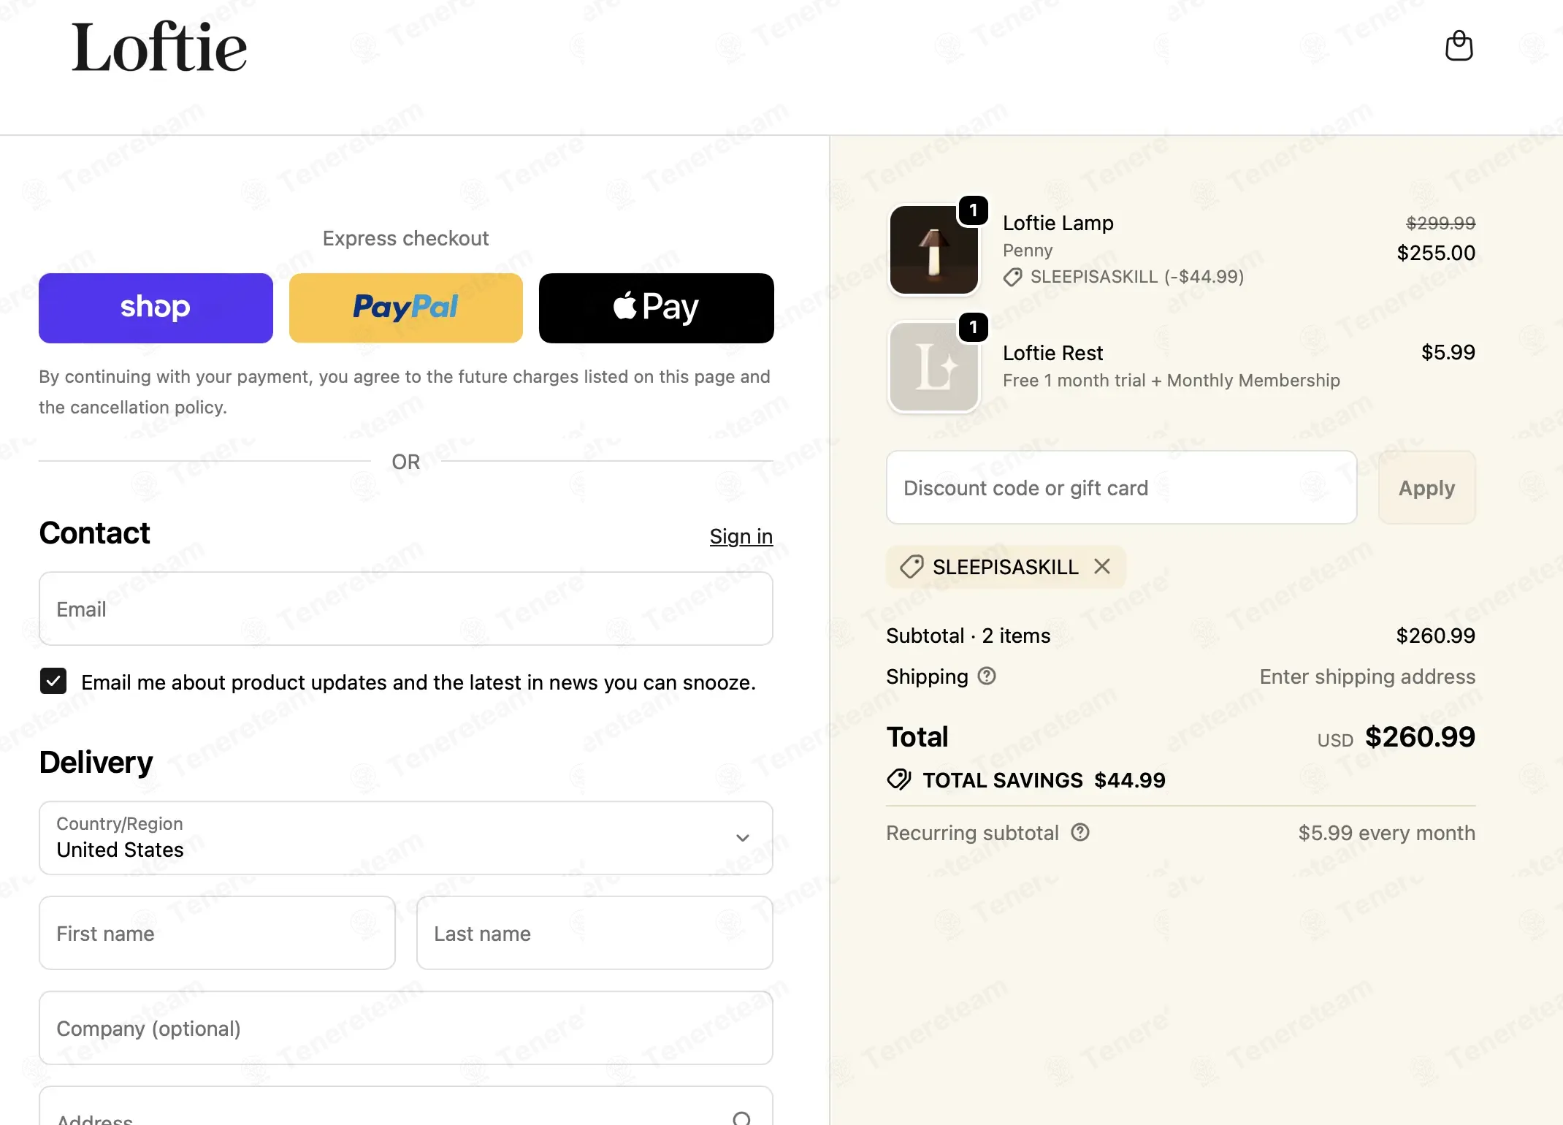The image size is (1563, 1125).
Task: Click the address search magnifier icon
Action: [742, 1118]
